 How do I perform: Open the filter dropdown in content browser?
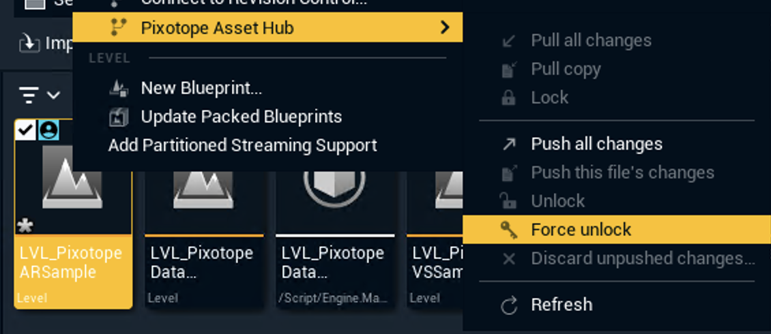(x=40, y=95)
